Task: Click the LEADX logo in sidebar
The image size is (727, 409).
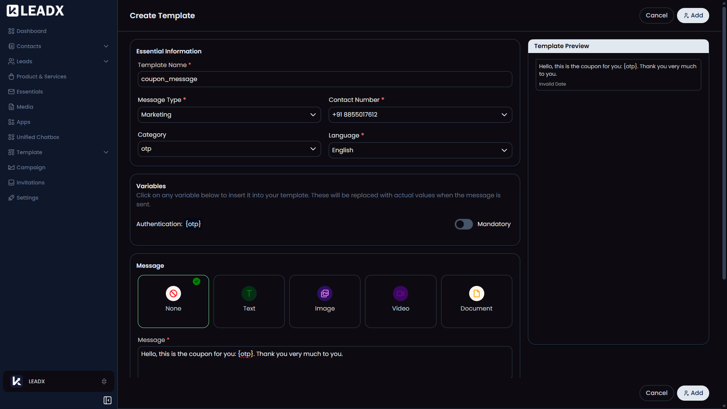Action: click(x=35, y=11)
